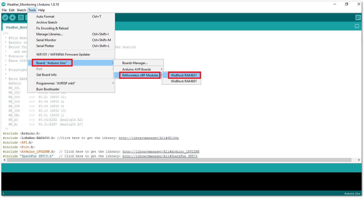Open the tab options dropdown arrow

coord(357,26)
